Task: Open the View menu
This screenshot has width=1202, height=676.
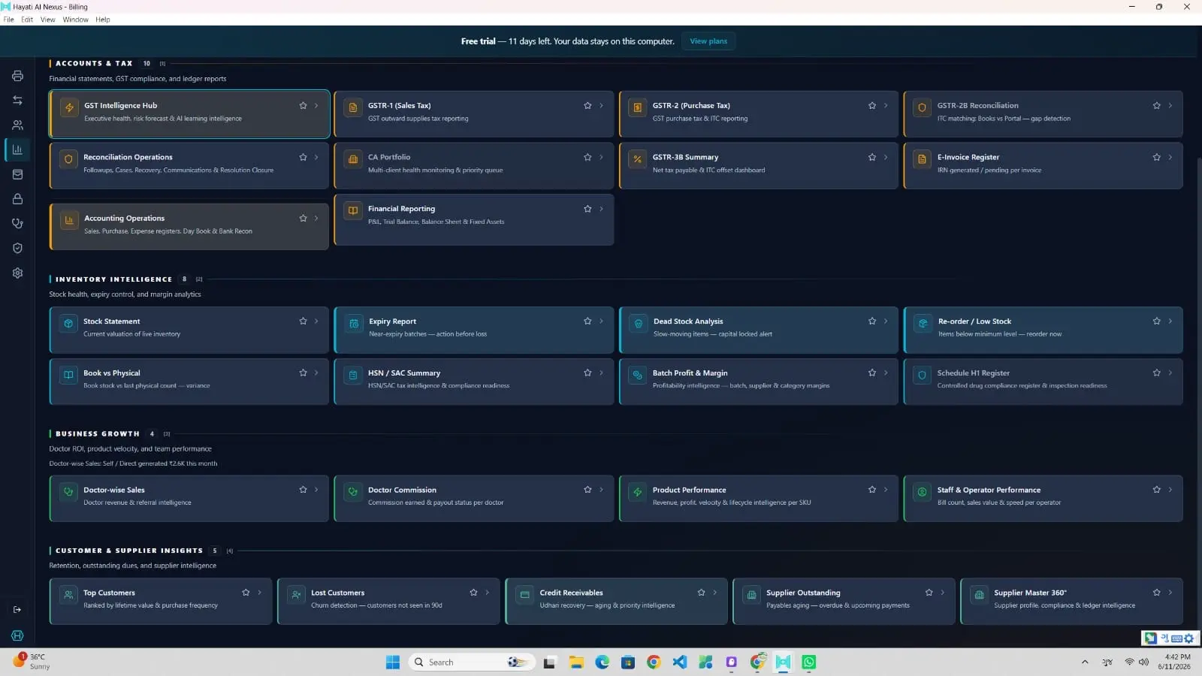Action: tap(48, 20)
